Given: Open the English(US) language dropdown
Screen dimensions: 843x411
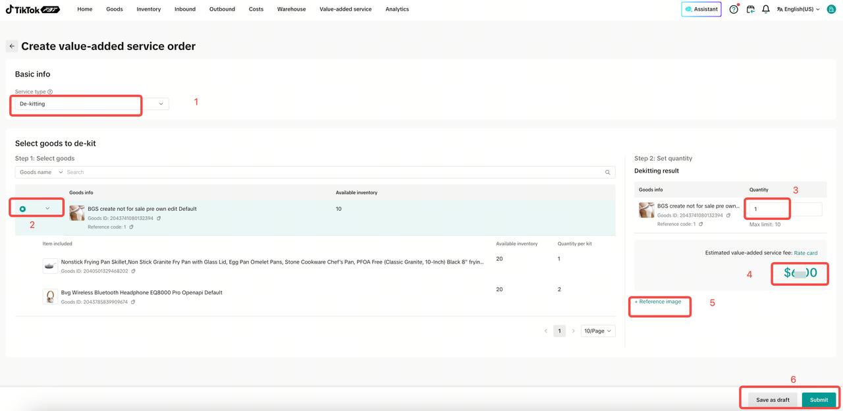Looking at the screenshot, I should 798,9.
